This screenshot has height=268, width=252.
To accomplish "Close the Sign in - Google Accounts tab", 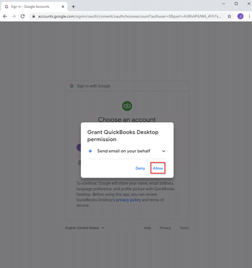I will pyautogui.click(x=63, y=7).
